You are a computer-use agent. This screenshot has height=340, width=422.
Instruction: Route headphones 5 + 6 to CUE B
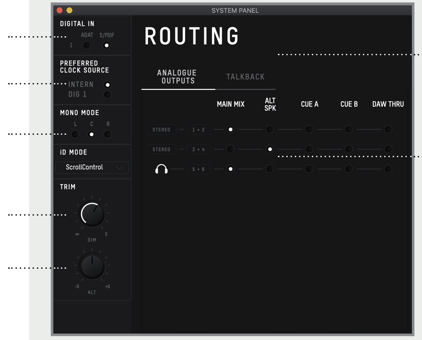click(x=349, y=169)
